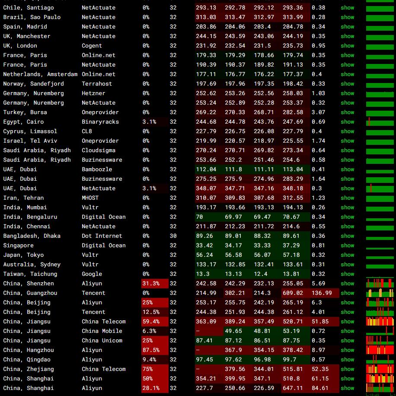Click latency graph for China, Shenzhen
396x396 pixels.
(380, 283)
